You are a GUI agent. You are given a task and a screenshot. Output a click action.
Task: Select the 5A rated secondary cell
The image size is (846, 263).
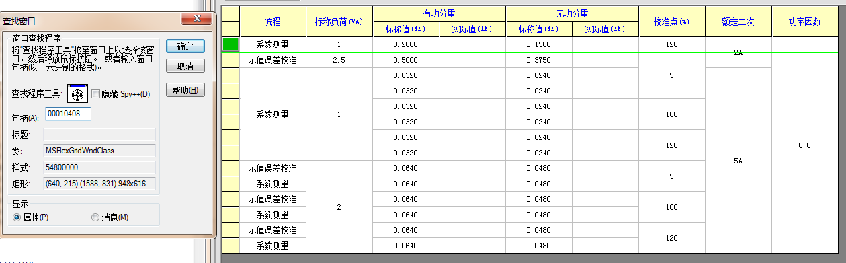click(738, 161)
